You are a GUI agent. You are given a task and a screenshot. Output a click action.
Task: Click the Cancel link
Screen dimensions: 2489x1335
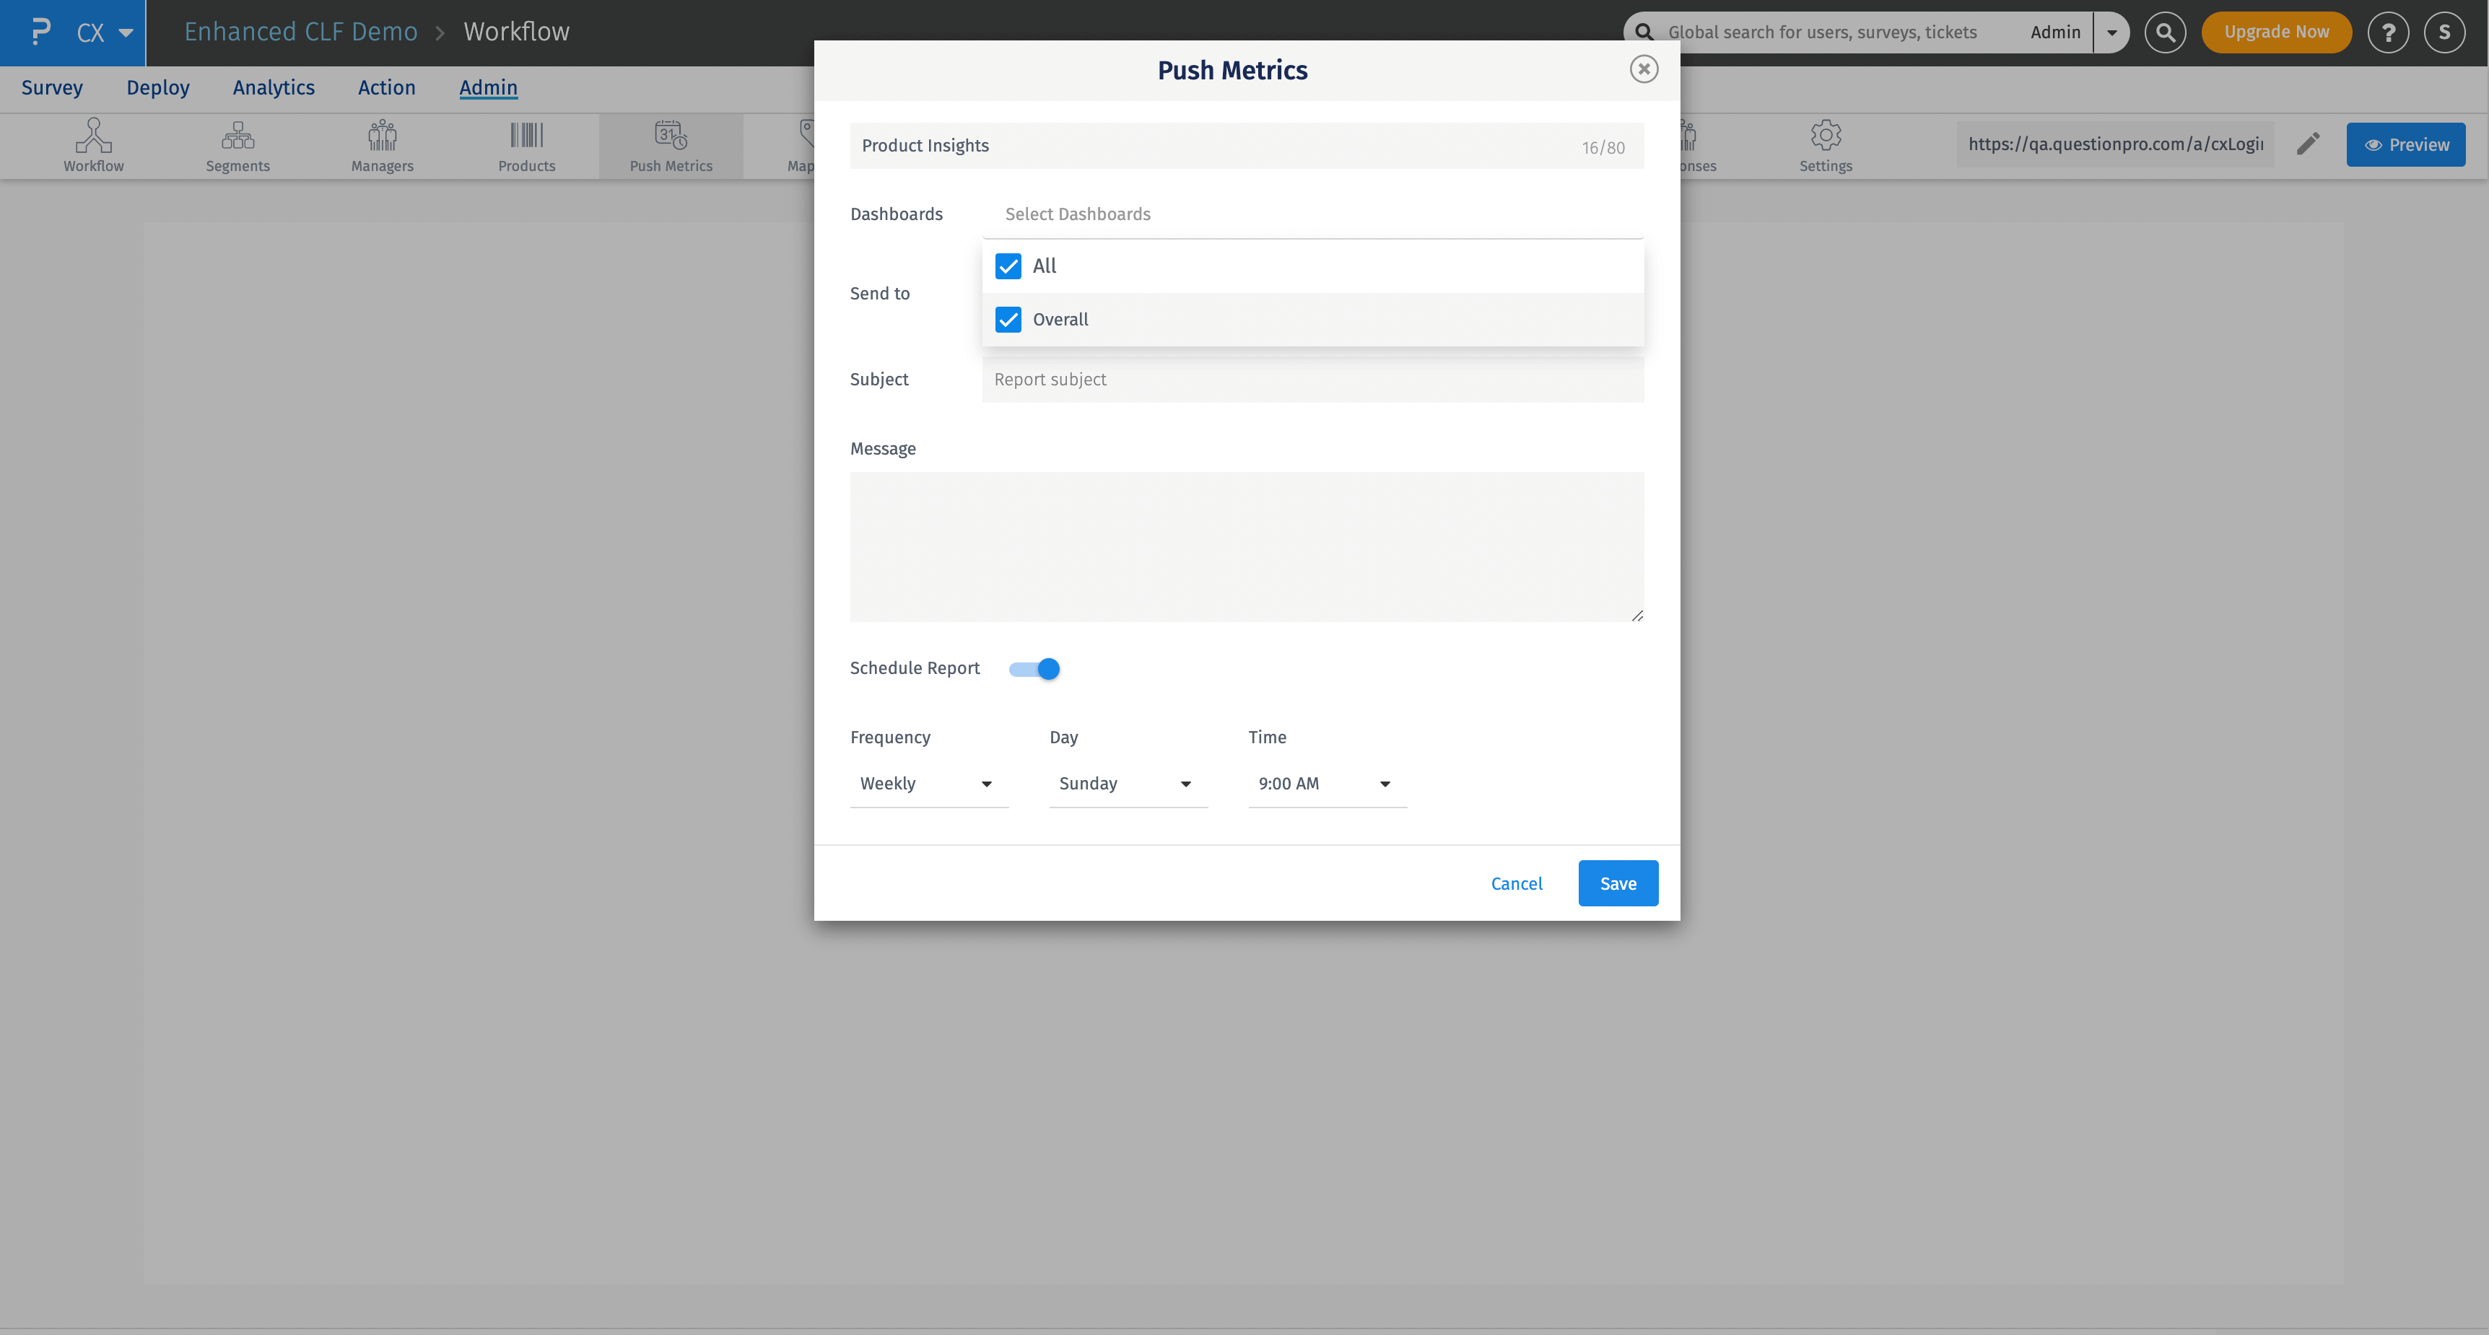pyautogui.click(x=1516, y=882)
